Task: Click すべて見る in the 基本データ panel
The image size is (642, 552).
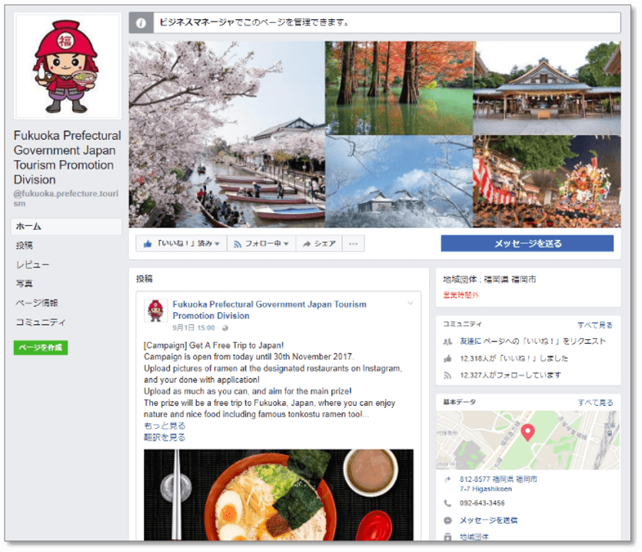Action: [595, 403]
